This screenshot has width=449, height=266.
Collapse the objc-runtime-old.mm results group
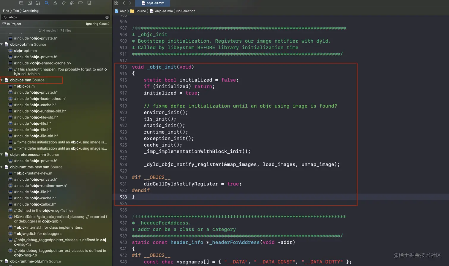[2, 261]
